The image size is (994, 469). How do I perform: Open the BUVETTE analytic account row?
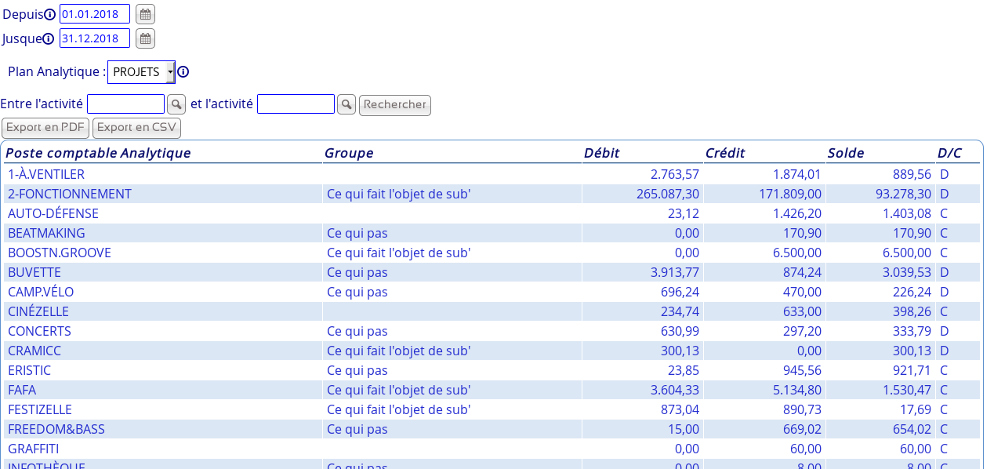(x=34, y=272)
